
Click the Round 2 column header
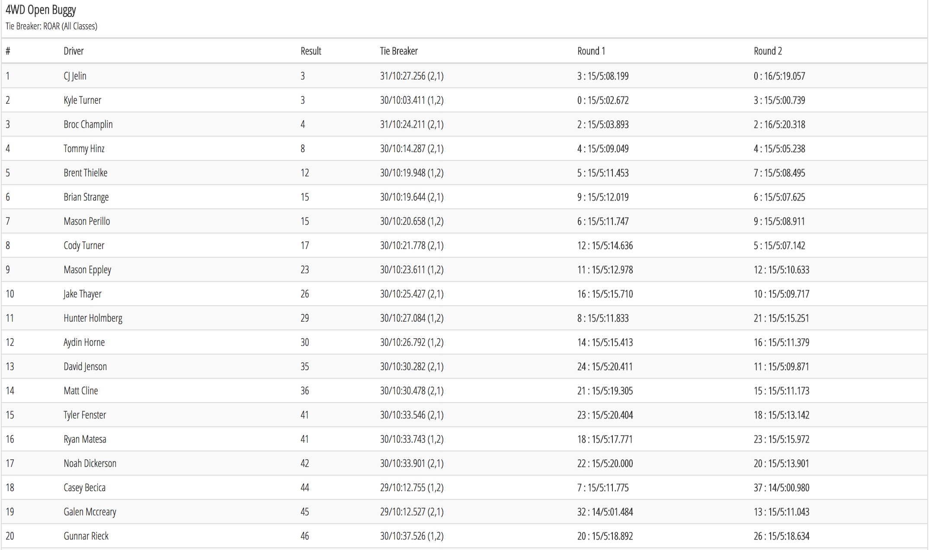coord(768,51)
